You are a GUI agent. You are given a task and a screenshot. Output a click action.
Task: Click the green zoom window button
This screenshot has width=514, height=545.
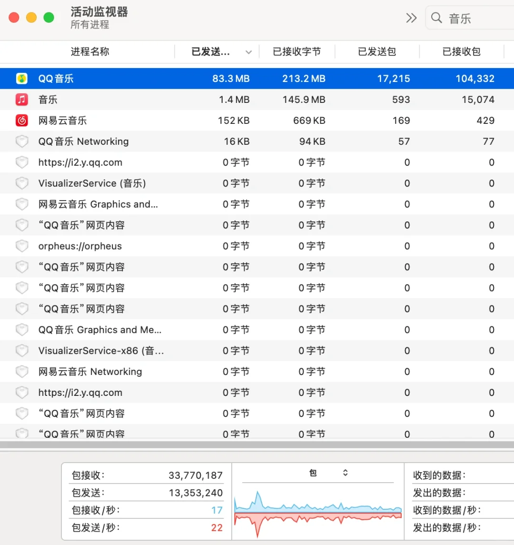(x=48, y=17)
